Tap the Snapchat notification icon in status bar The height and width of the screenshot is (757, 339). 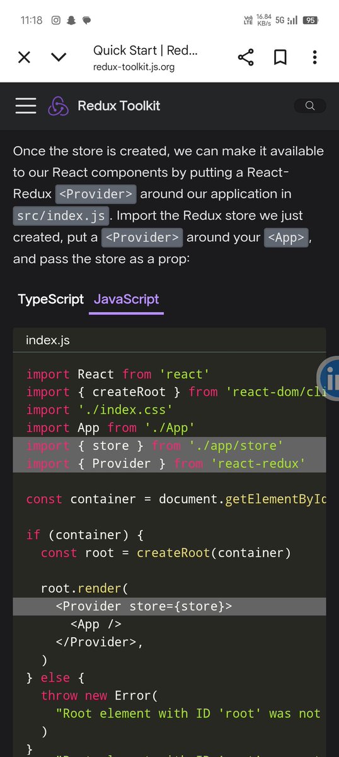[71, 20]
